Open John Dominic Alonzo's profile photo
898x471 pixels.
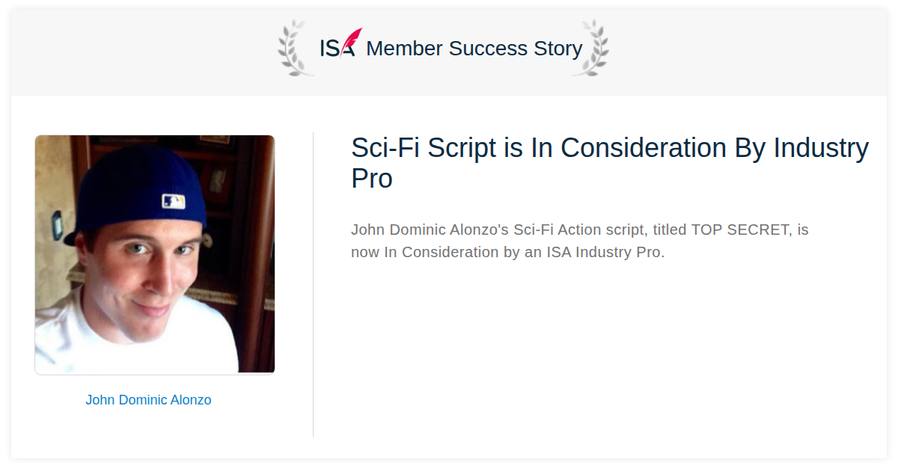pyautogui.click(x=155, y=254)
